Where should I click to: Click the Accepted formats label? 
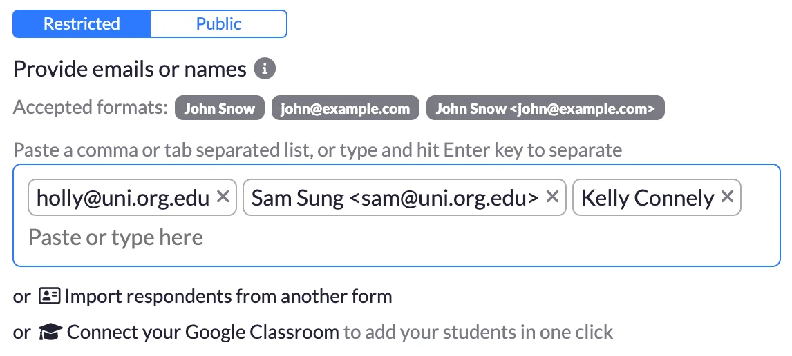[x=91, y=108]
